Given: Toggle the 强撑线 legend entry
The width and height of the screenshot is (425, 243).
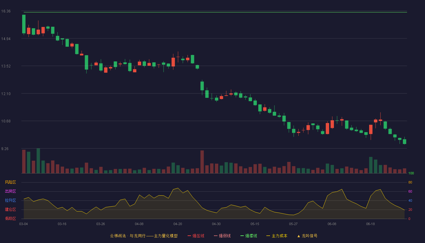Looking at the screenshot, I should [249, 236].
